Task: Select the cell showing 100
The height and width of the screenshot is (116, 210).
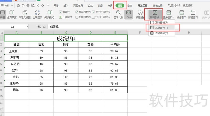Action: click(x=66, y=77)
